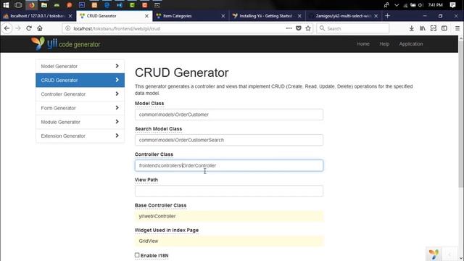Open the Windows Start menu
This screenshot has height=261, width=464.
[x=6, y=5]
